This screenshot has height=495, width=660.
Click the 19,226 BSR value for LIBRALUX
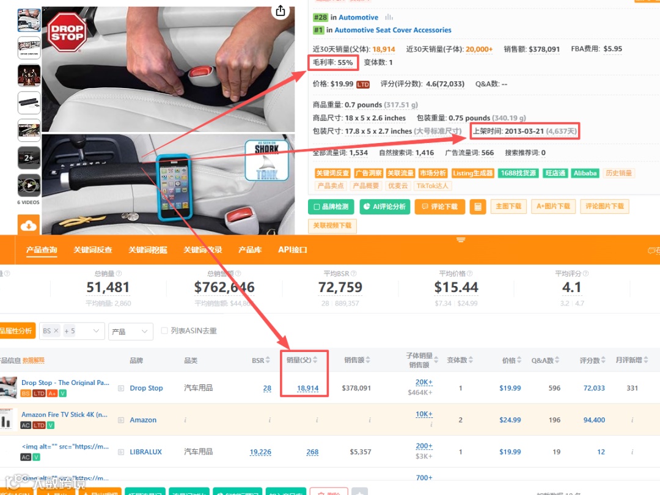tap(260, 452)
